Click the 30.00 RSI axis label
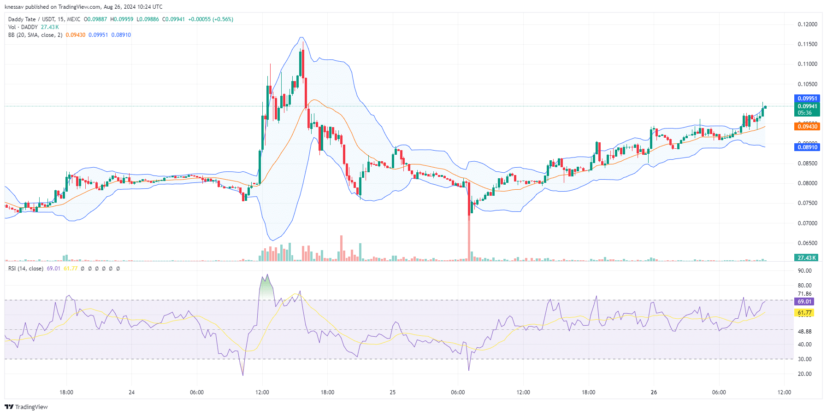Image resolution: width=827 pixels, height=415 pixels. click(805, 359)
